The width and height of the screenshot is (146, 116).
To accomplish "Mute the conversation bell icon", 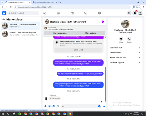I will click(x=121, y=39).
